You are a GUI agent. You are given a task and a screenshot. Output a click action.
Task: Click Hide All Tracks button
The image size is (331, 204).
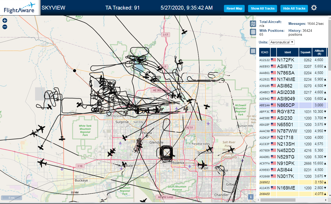(x=294, y=9)
